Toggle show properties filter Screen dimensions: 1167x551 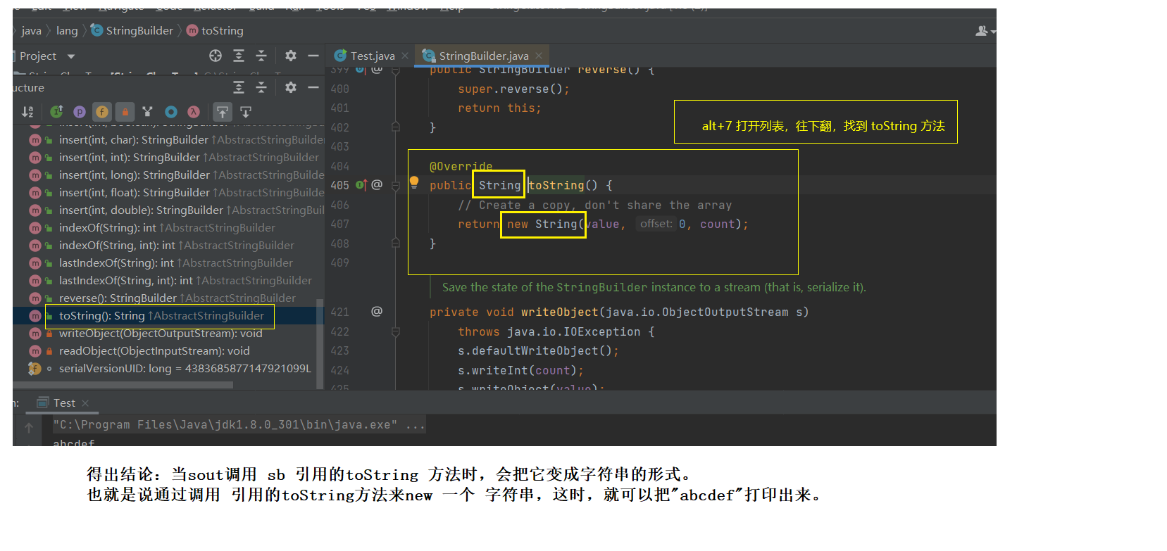(79, 112)
